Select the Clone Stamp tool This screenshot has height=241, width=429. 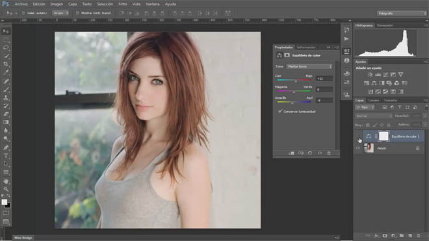pyautogui.click(x=6, y=97)
